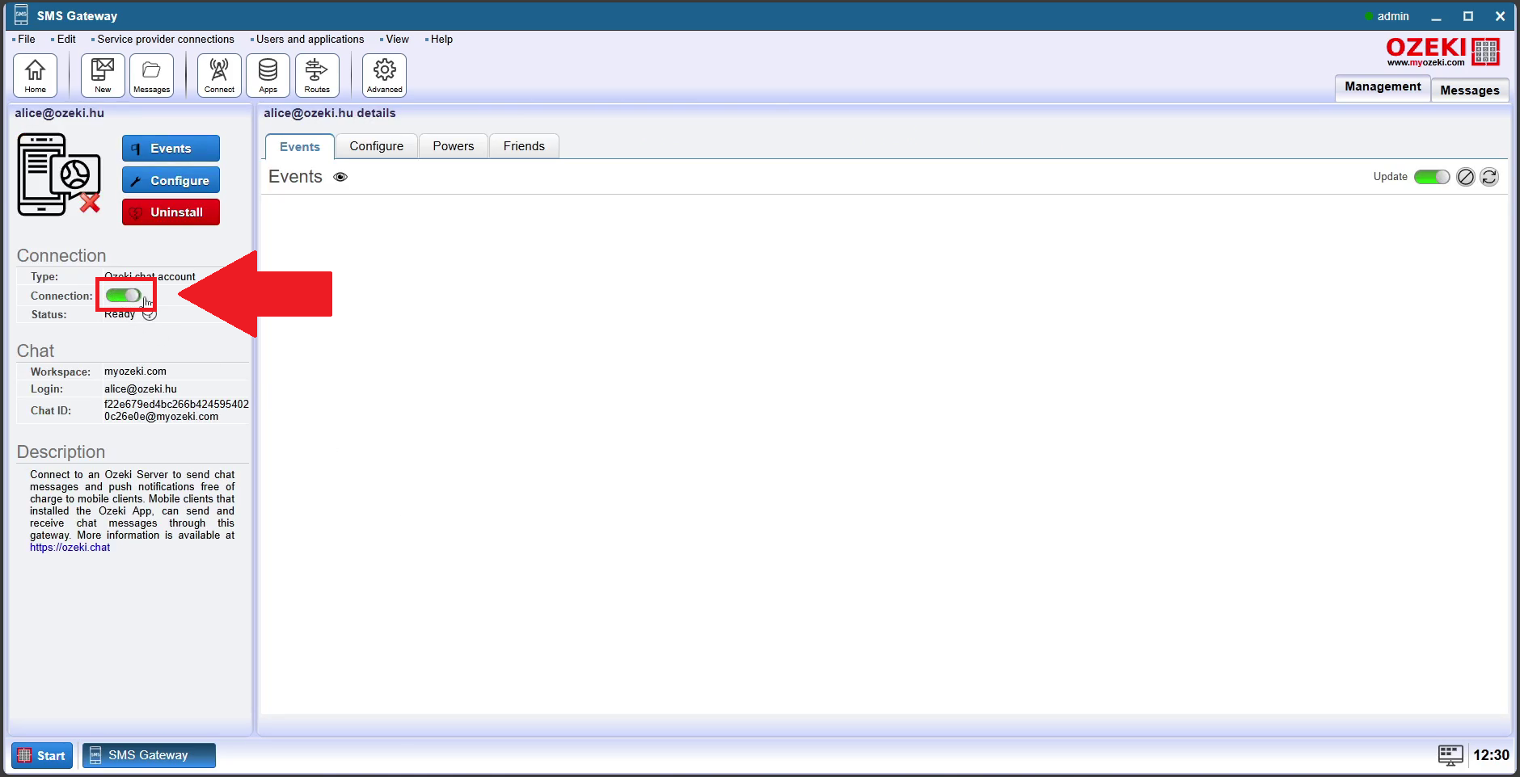Click the admin user label

pos(1392,16)
